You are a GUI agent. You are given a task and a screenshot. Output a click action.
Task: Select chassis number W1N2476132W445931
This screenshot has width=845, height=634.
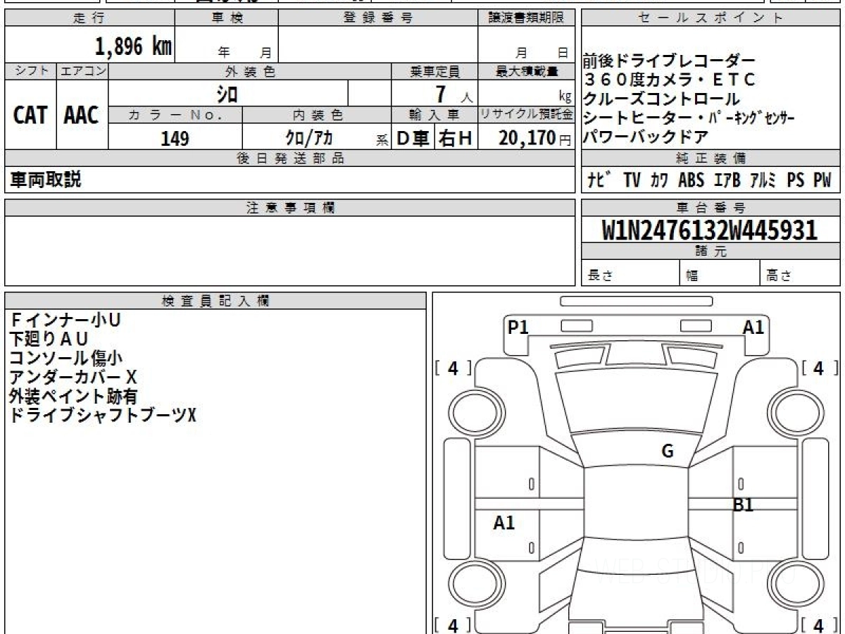tap(710, 230)
